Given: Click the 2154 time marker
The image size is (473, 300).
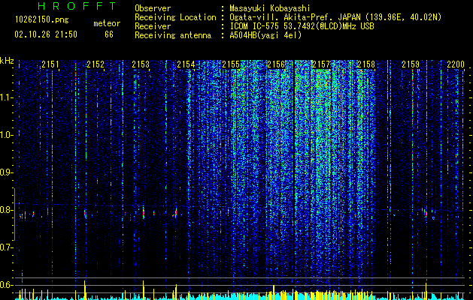Looking at the screenshot, I should tap(186, 64).
